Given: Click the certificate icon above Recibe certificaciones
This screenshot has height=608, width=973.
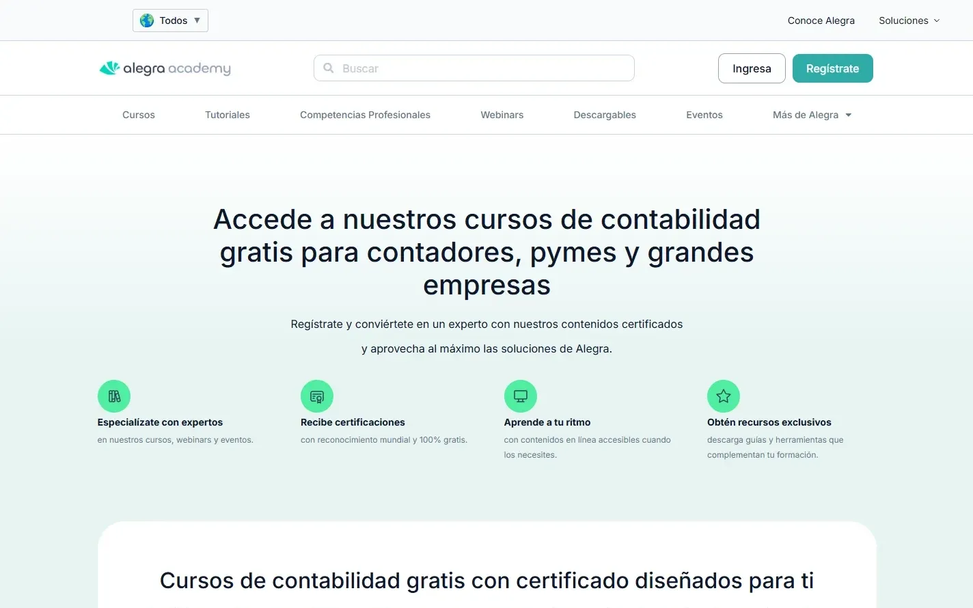Looking at the screenshot, I should click(x=317, y=396).
